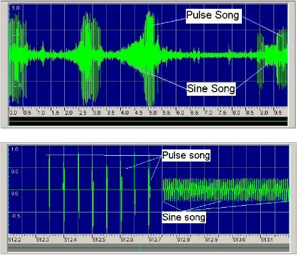The height and width of the screenshot is (257, 298).
Task: Click the black overview bar under the upper waveform
Action: 148,121
